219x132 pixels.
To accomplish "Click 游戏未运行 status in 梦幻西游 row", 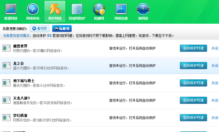I will (x=132, y=118).
